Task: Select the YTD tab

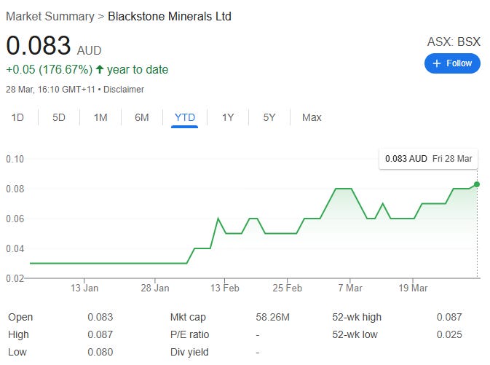Action: point(185,117)
